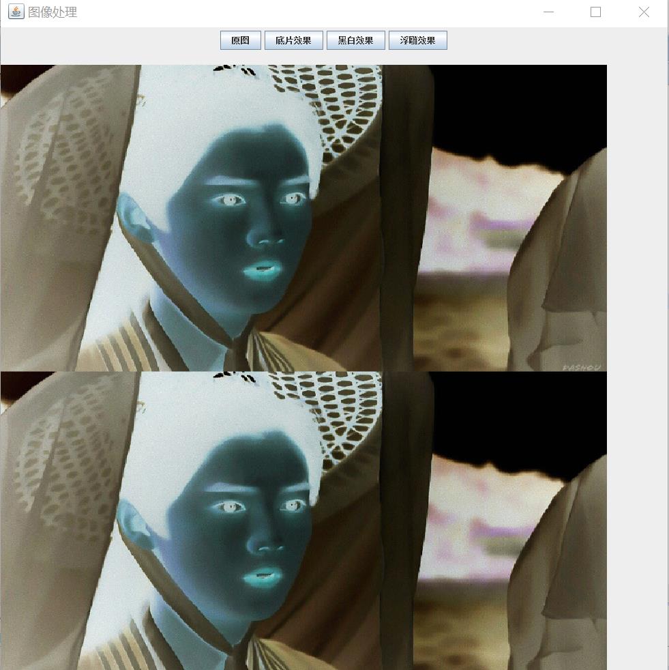This screenshot has width=669, height=670.
Task: Apply the 底片效果 negative effect
Action: (293, 40)
